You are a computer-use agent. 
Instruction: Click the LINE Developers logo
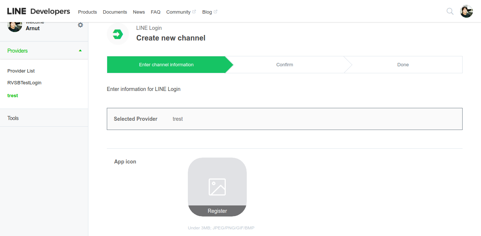39,11
